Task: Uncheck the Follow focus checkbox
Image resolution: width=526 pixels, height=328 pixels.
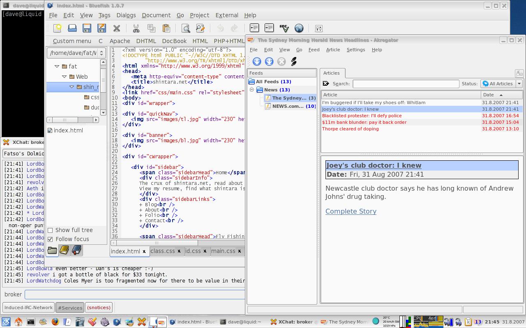Action: tap(51, 239)
